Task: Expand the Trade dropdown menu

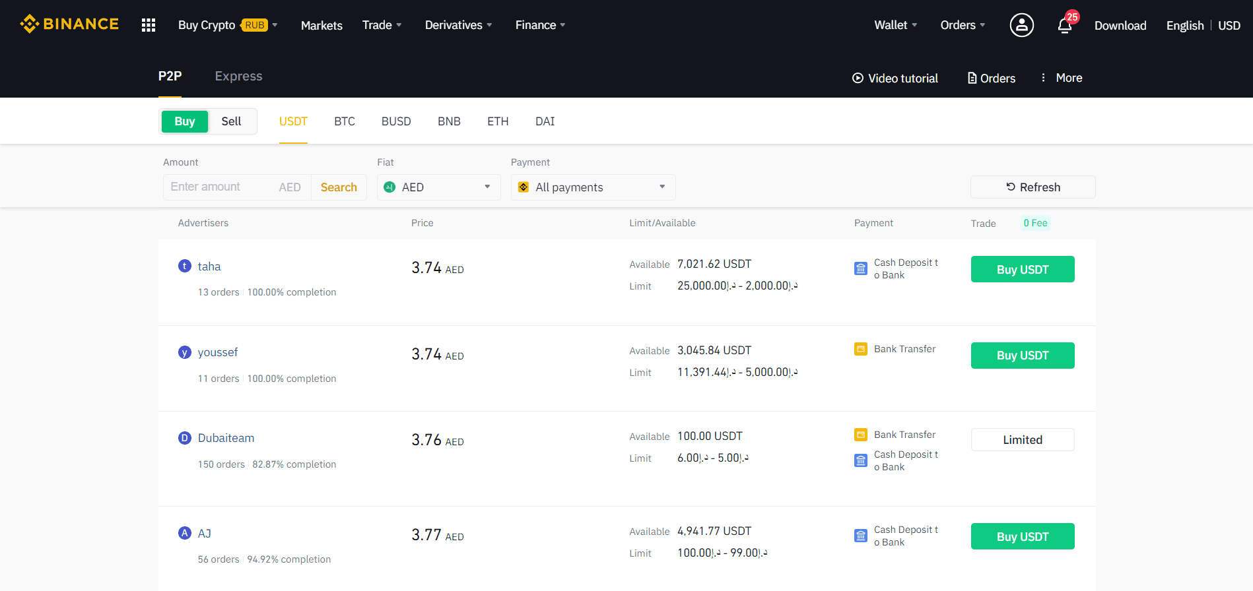Action: [382, 25]
